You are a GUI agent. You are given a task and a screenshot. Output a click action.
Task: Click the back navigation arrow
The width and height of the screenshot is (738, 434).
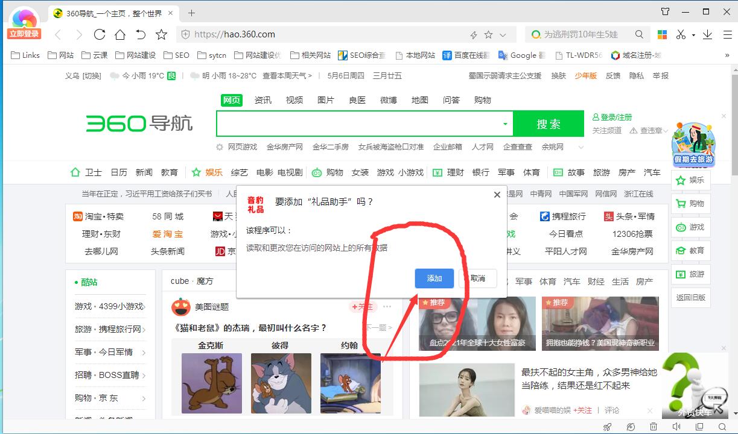(58, 34)
